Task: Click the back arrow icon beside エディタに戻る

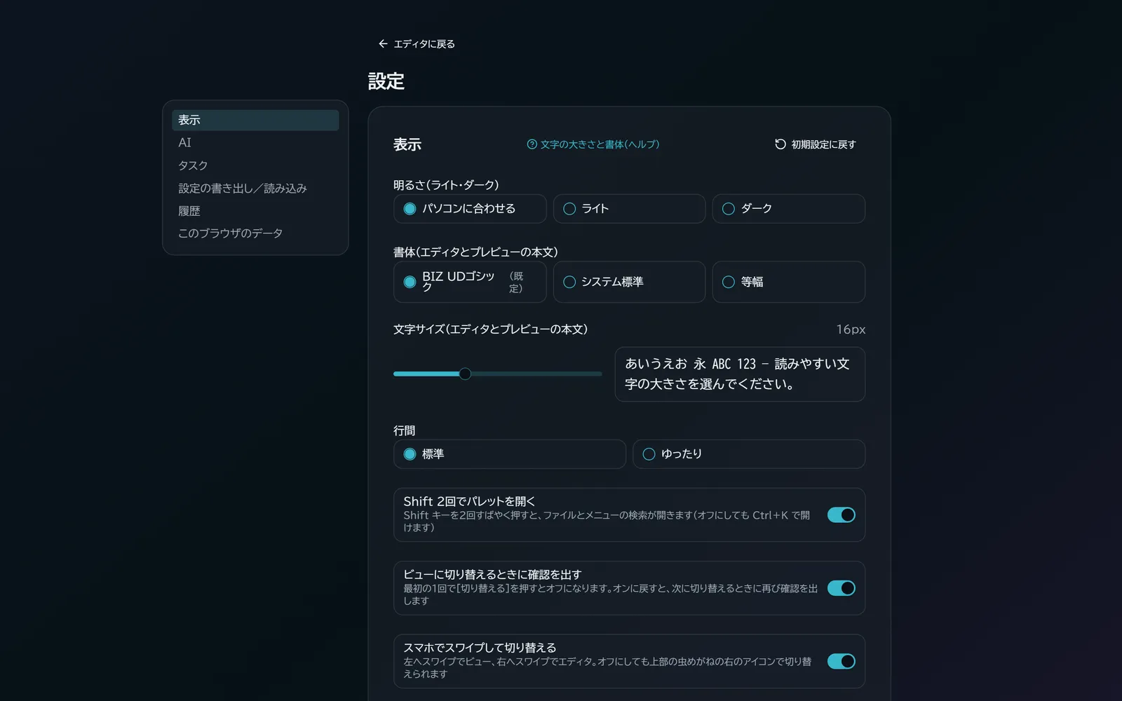Action: tap(383, 43)
